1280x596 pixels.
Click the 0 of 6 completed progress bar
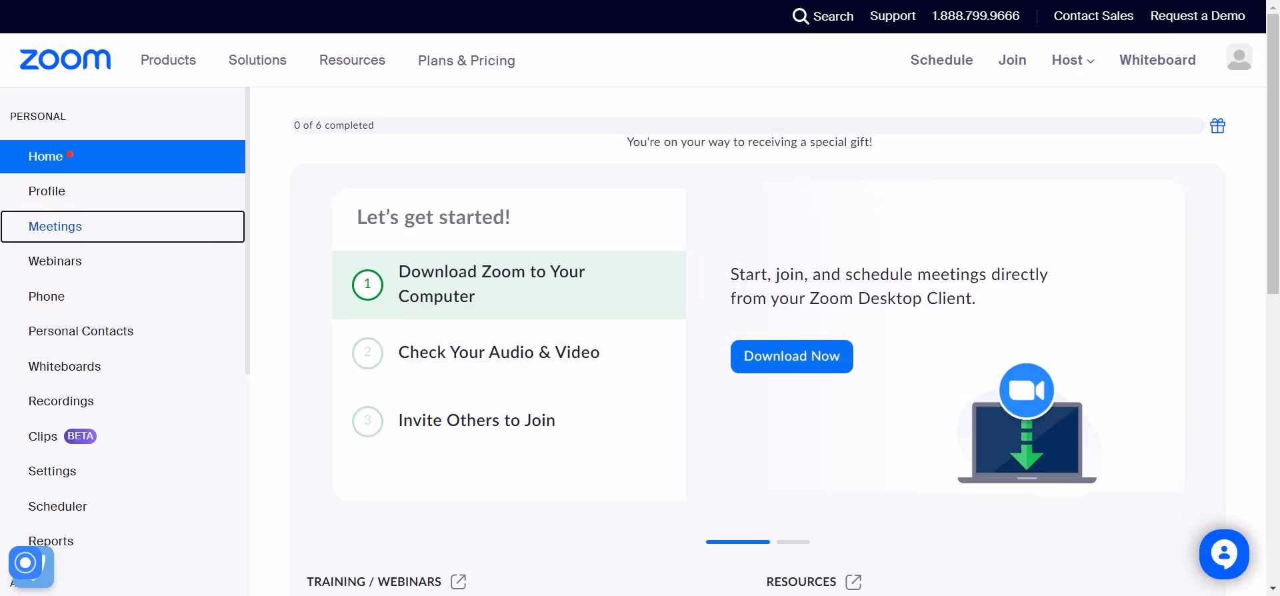[747, 125]
